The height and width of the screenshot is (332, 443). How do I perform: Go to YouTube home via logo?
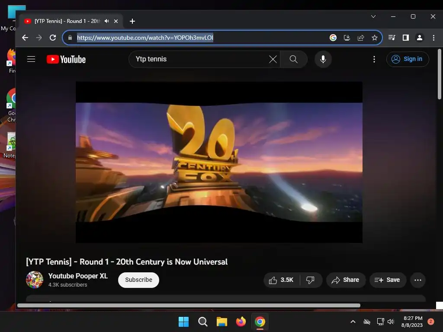click(66, 59)
